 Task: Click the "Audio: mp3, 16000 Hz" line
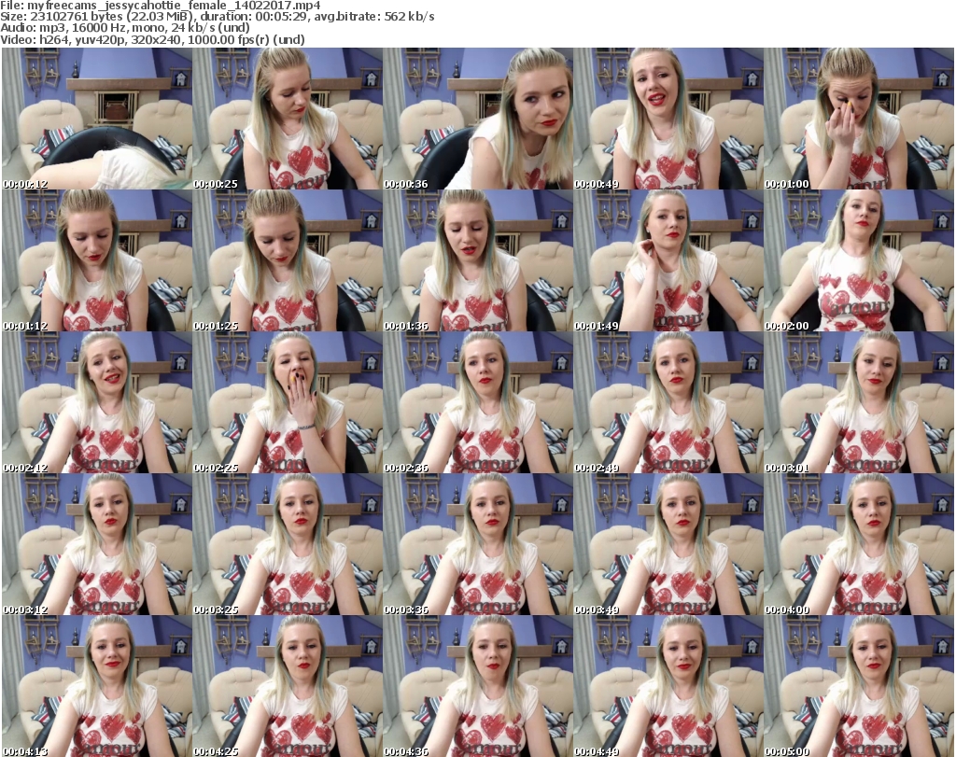125,28
